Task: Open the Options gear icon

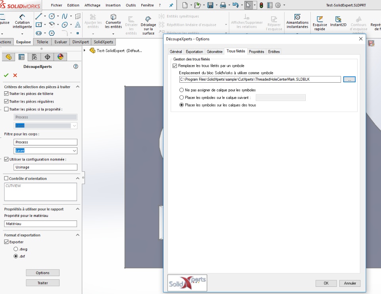Action: coord(278,5)
